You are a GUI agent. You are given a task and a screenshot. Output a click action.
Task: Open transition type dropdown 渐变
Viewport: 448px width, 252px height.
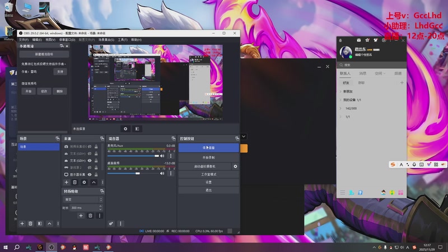[x=82, y=199]
